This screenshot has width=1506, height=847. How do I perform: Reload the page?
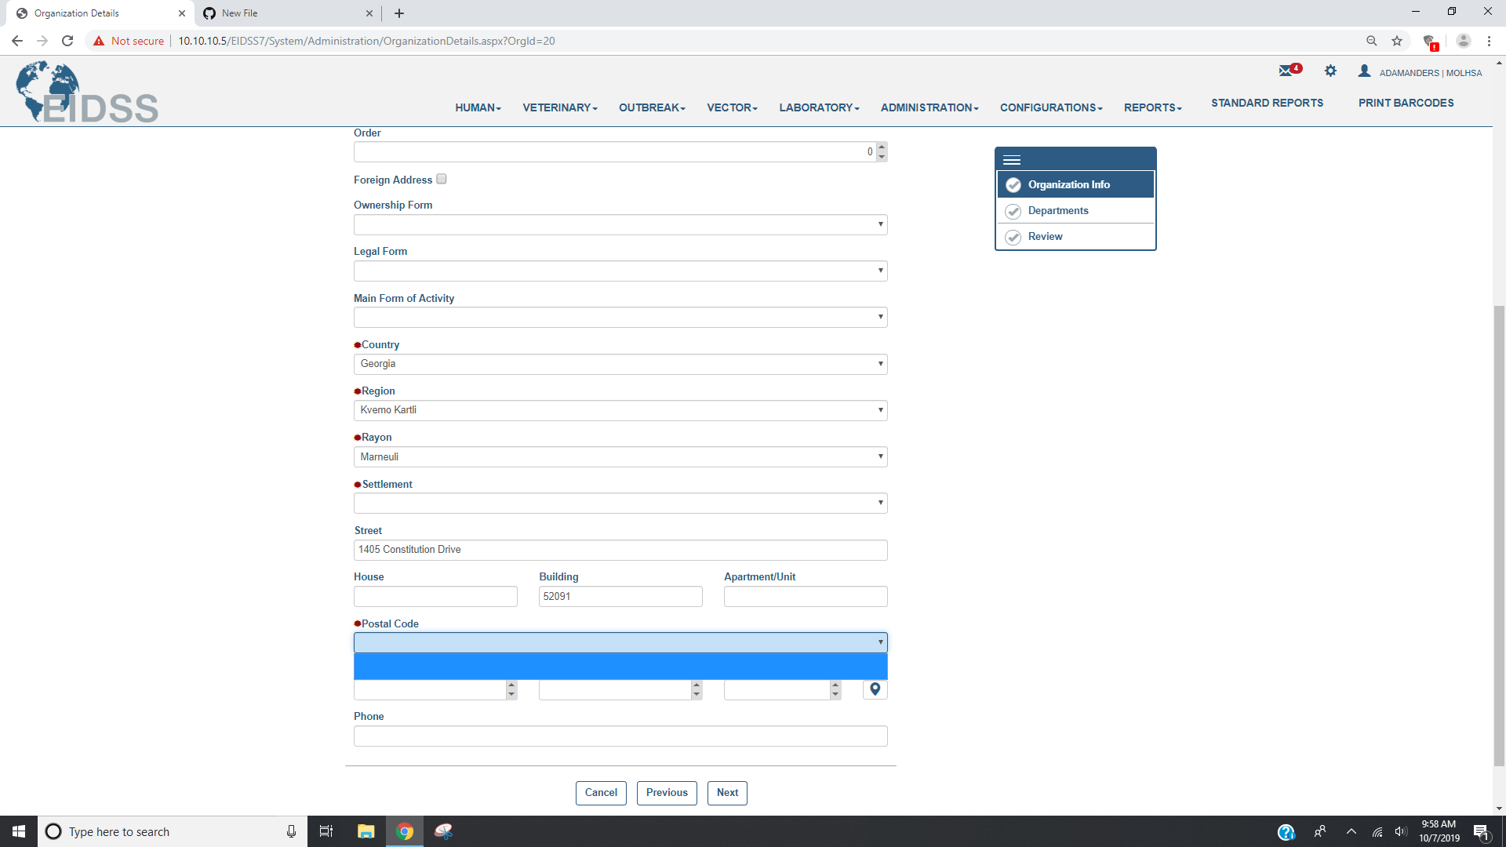pyautogui.click(x=67, y=41)
